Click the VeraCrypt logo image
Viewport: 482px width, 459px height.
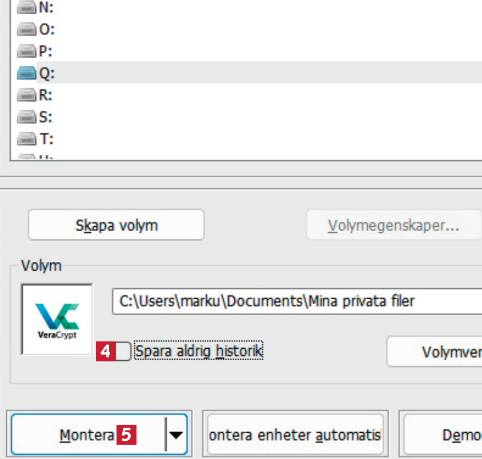(x=57, y=319)
